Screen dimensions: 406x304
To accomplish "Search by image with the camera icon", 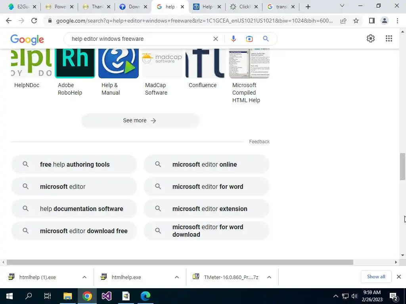I will pos(249,39).
